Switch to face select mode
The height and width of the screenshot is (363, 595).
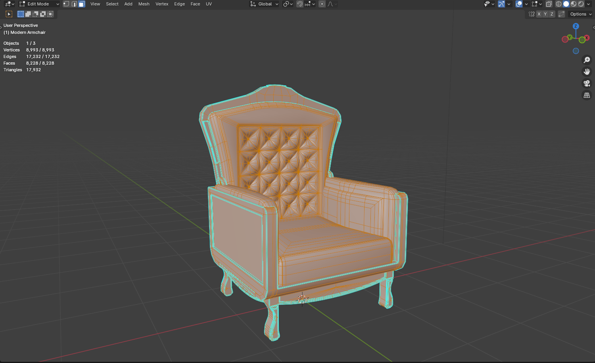(x=82, y=4)
